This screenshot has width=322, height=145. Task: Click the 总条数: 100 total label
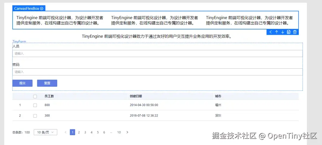(x=21, y=132)
